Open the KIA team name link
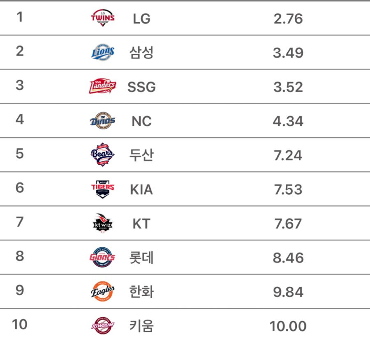Screen dimensions: 370x341 [141, 189]
